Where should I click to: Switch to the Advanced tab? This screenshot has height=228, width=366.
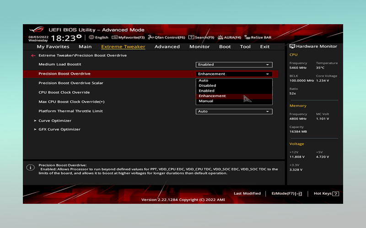click(x=167, y=47)
